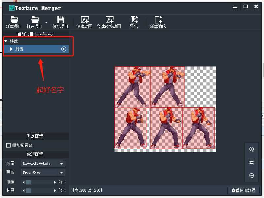Viewport: 264px width, 198px height.
Task: Open the 布局 BottomLeftRule dropdown
Action: point(43,164)
